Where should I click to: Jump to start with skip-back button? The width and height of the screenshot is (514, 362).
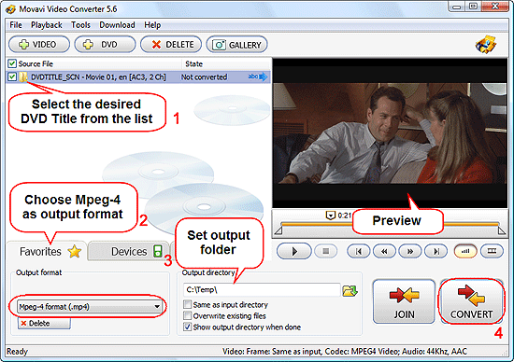point(358,251)
